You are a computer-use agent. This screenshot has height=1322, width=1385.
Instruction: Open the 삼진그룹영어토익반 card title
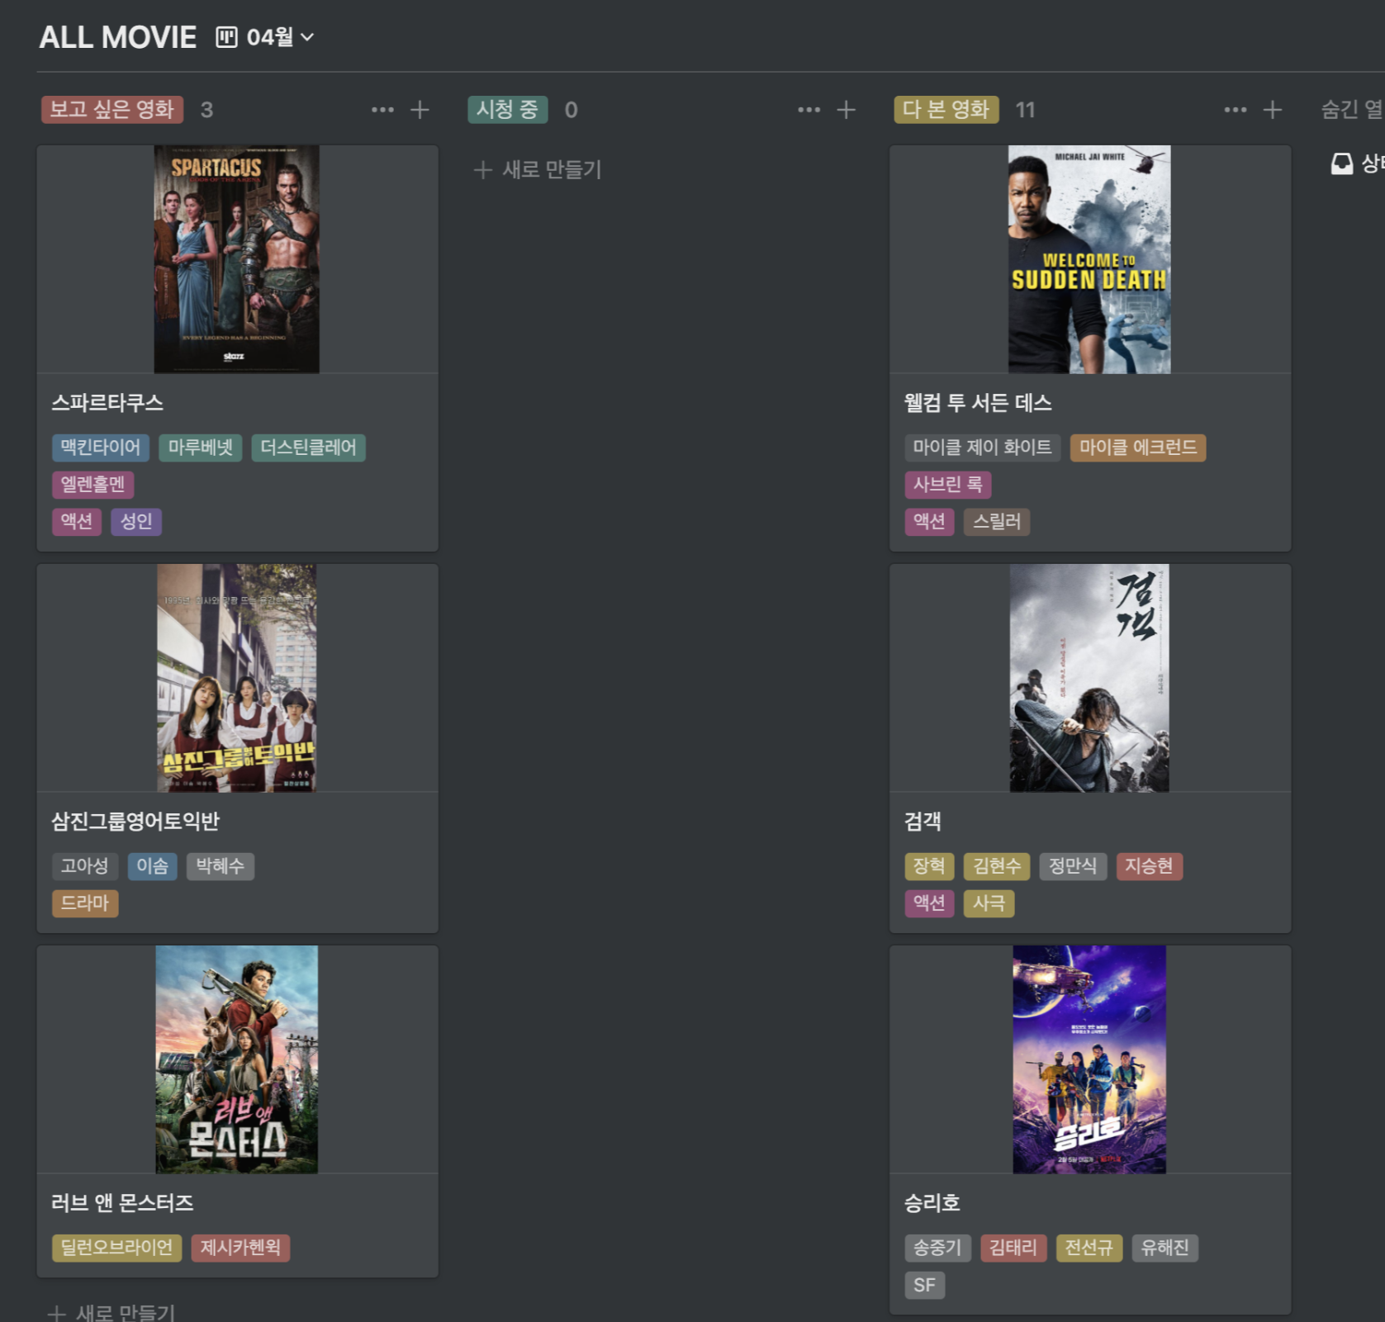135,822
